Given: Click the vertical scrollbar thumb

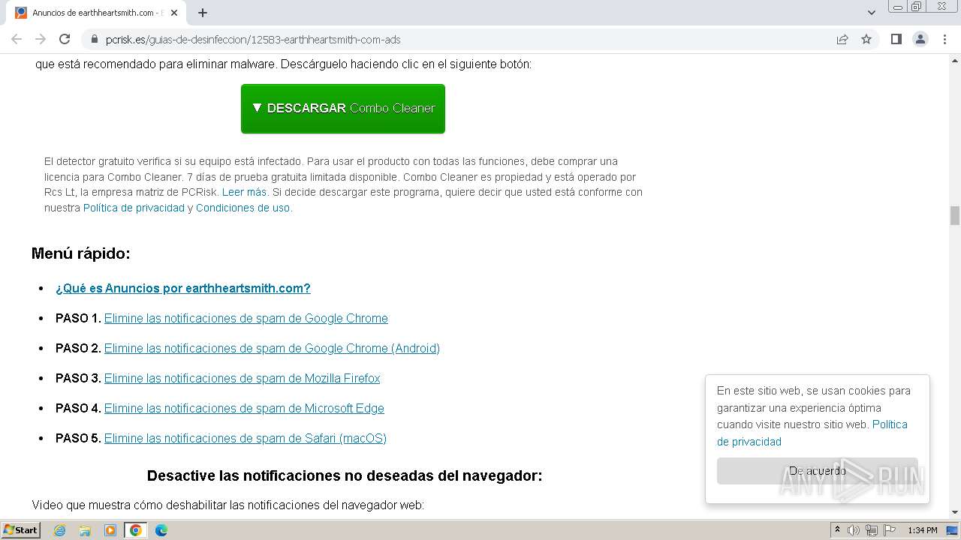Looking at the screenshot, I should 954,215.
